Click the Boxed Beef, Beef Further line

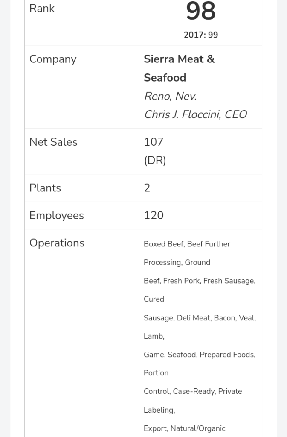click(187, 244)
